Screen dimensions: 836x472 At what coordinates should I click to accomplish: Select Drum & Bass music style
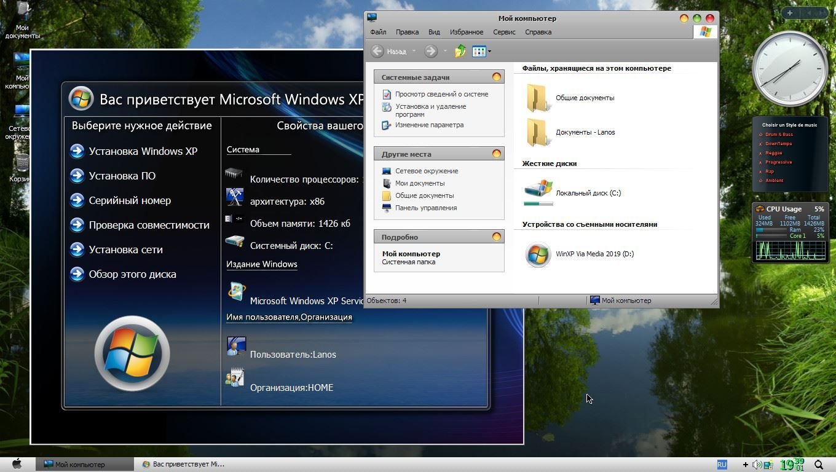click(779, 134)
